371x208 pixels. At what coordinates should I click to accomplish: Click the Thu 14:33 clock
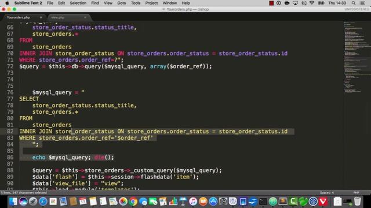pyautogui.click(x=337, y=3)
